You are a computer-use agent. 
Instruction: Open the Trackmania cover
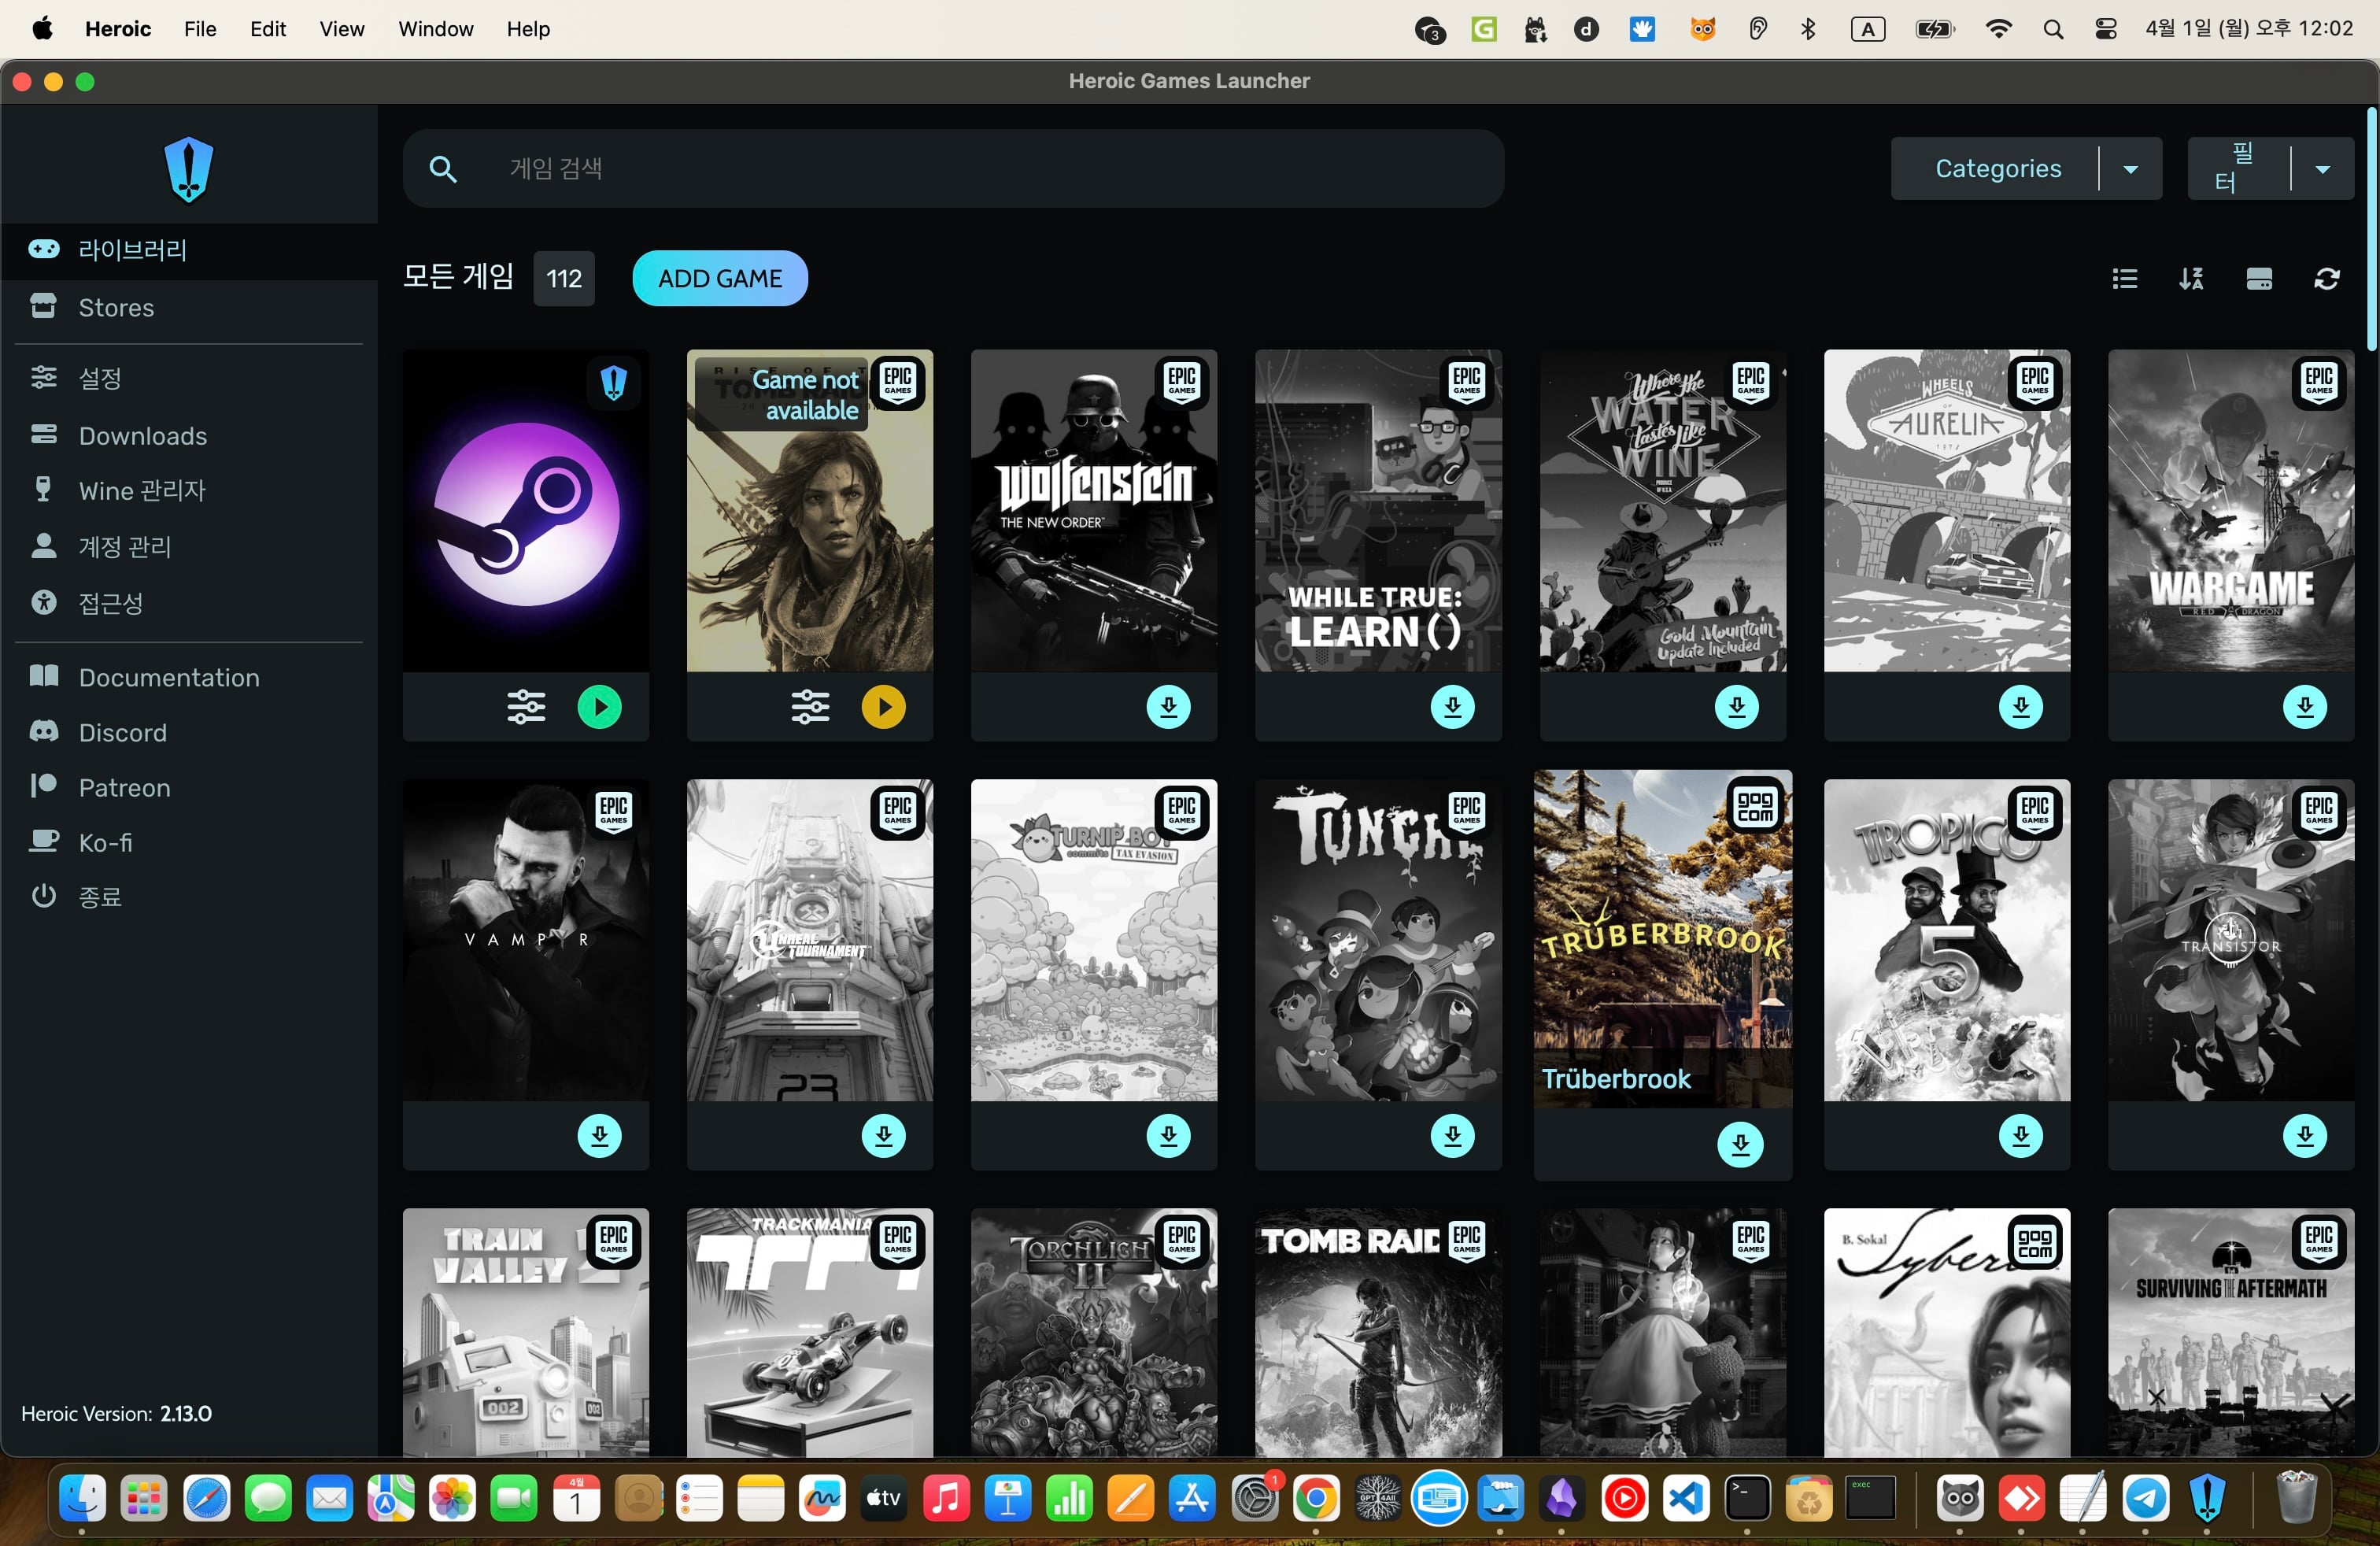810,1332
